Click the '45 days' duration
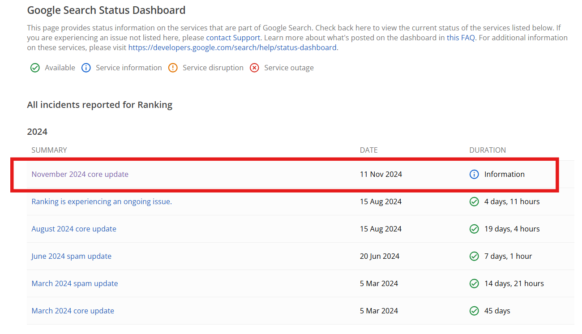The image size is (582, 334). point(497,311)
